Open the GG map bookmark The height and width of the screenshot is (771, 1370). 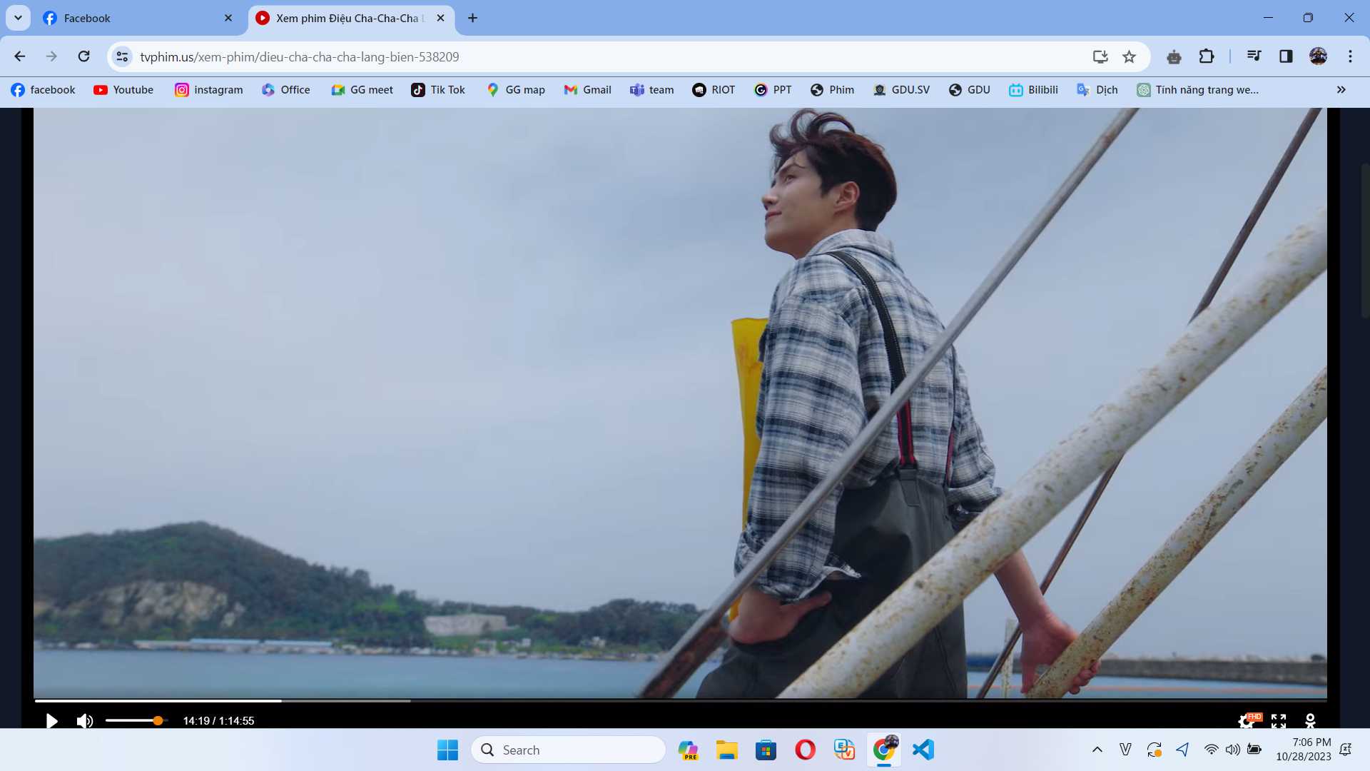(x=516, y=90)
